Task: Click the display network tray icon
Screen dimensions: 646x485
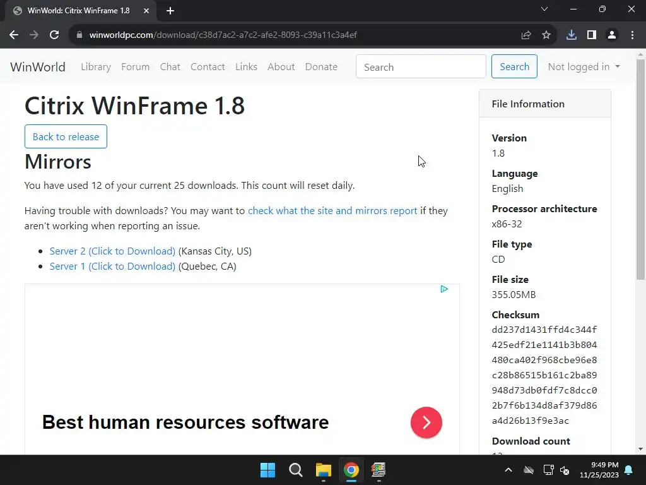Action: (x=548, y=470)
